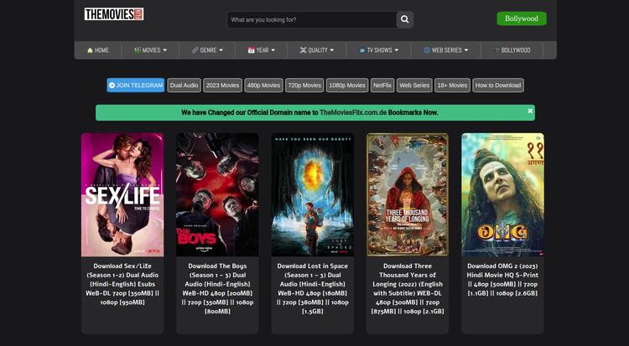
Task: Open the OMG 2 movie poster
Action: coord(502,194)
